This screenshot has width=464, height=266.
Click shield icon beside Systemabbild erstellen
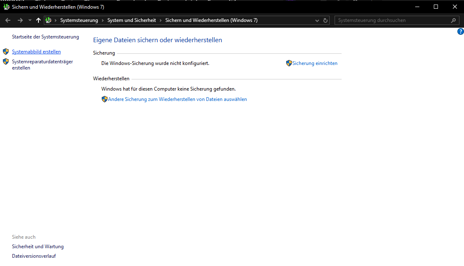(x=6, y=51)
